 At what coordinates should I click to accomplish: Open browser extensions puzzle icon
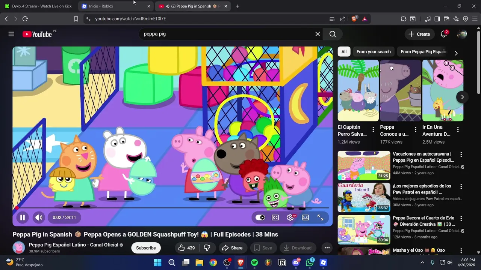[404, 19]
